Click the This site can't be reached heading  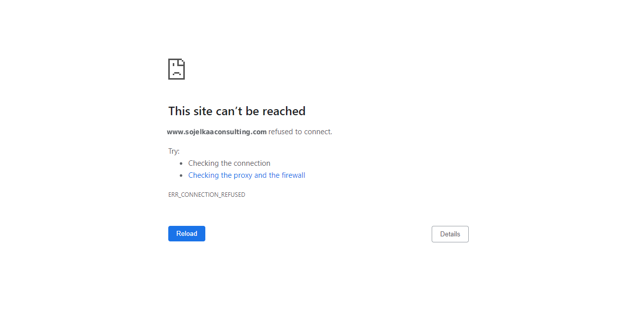click(x=237, y=111)
